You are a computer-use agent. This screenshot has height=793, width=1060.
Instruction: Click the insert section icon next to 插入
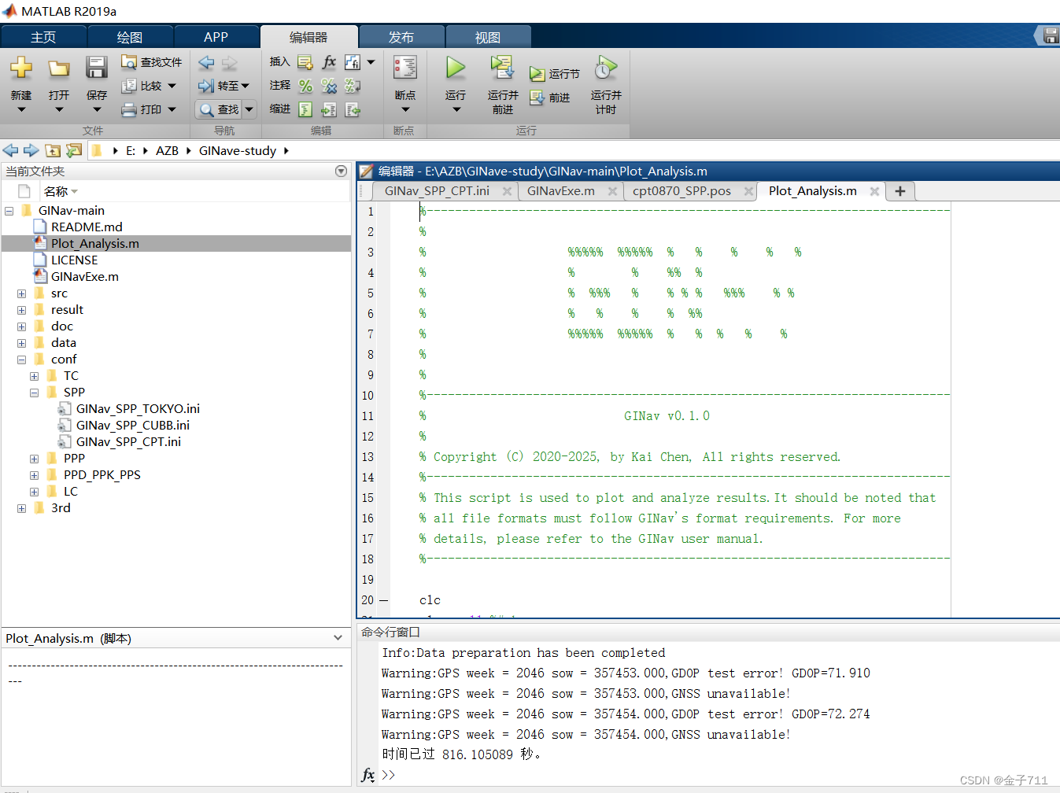click(x=305, y=62)
